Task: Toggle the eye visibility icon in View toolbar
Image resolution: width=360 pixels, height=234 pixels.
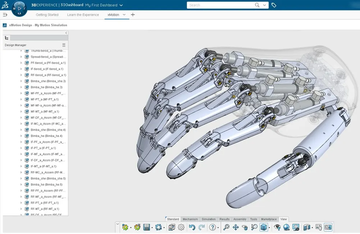Action: pyautogui.click(x=277, y=227)
